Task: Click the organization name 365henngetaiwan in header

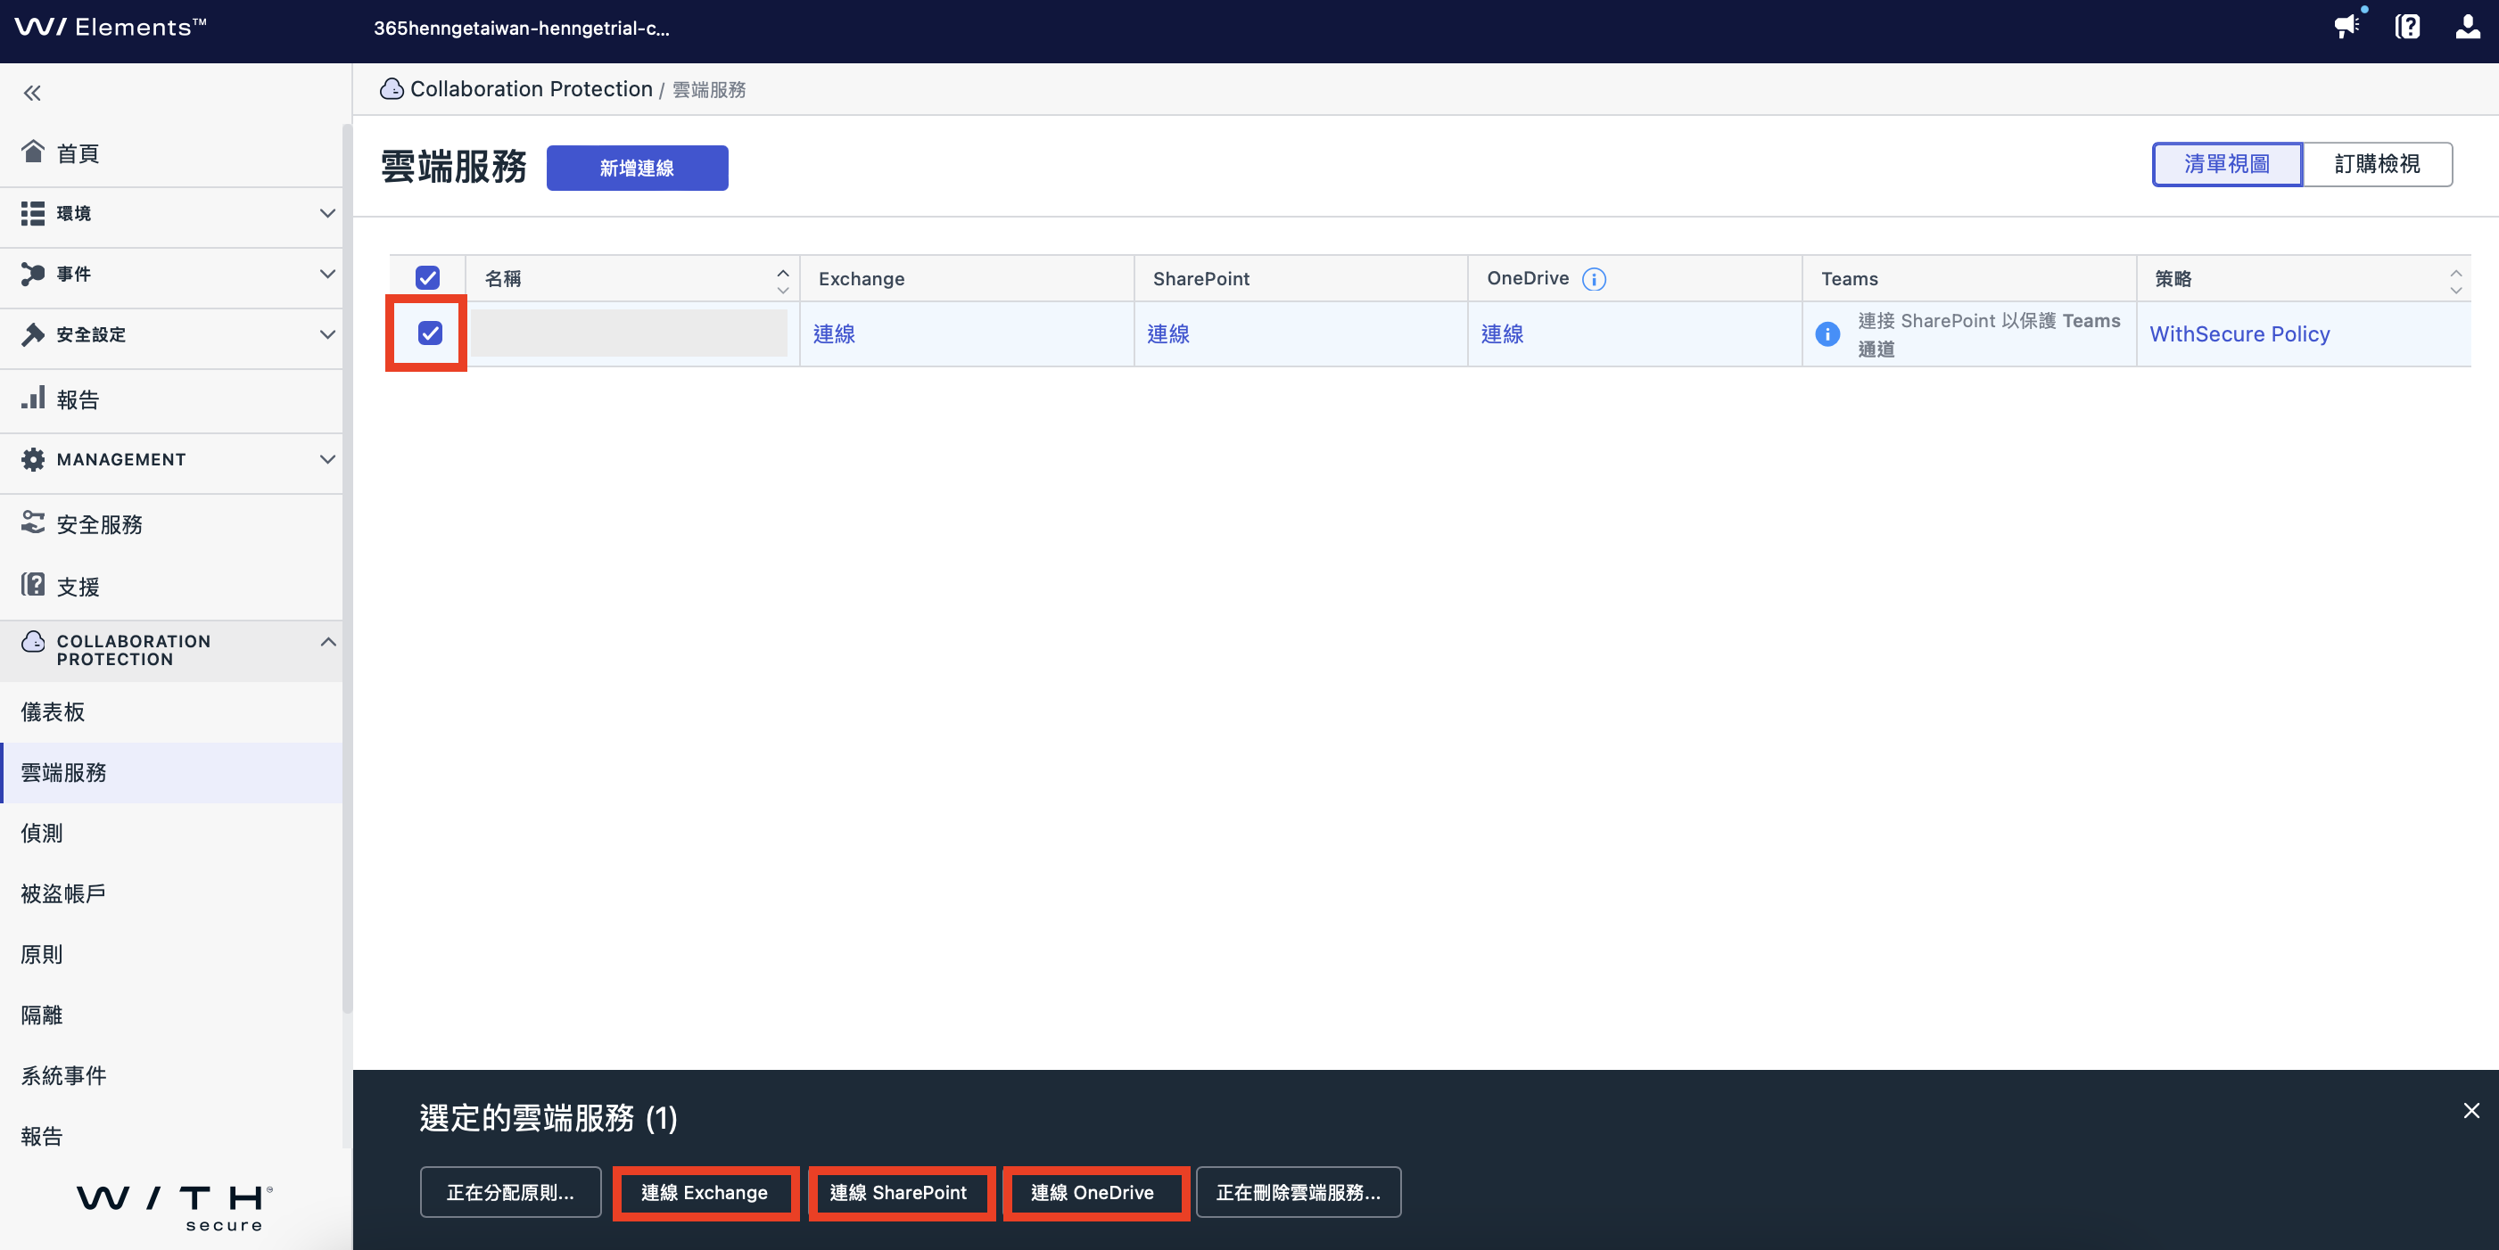Action: (521, 29)
